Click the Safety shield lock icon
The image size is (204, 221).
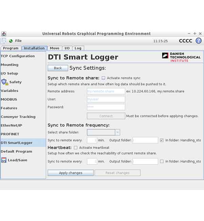point(5,82)
